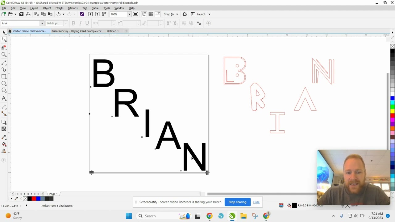Apply no-fill swatch atop the color palette

click(392, 47)
